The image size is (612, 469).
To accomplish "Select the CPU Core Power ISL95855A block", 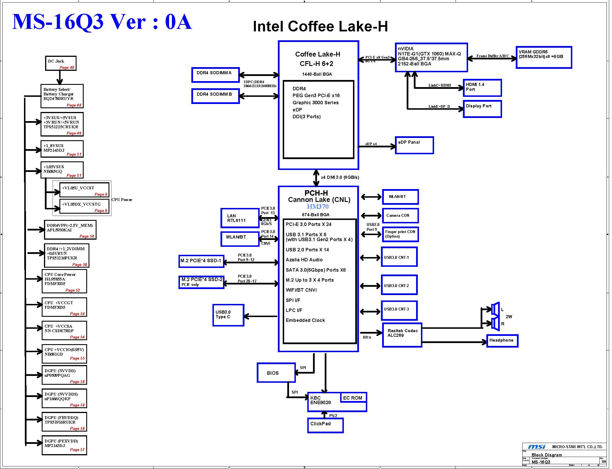I will (x=64, y=281).
